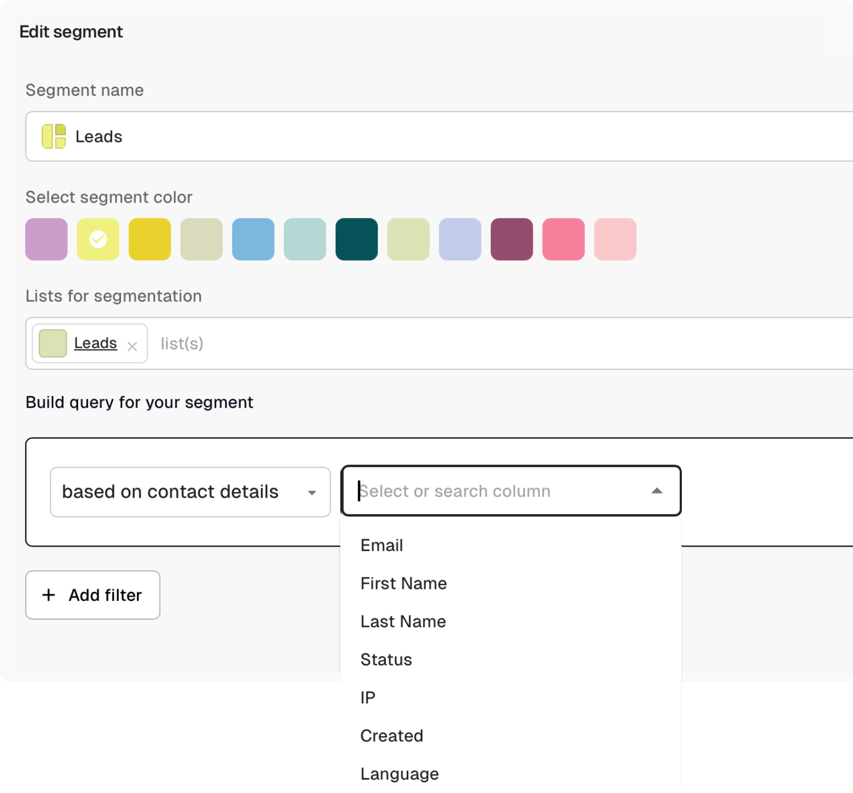Choose IP in the column list
Image resolution: width=853 pixels, height=793 pixels.
click(x=368, y=697)
